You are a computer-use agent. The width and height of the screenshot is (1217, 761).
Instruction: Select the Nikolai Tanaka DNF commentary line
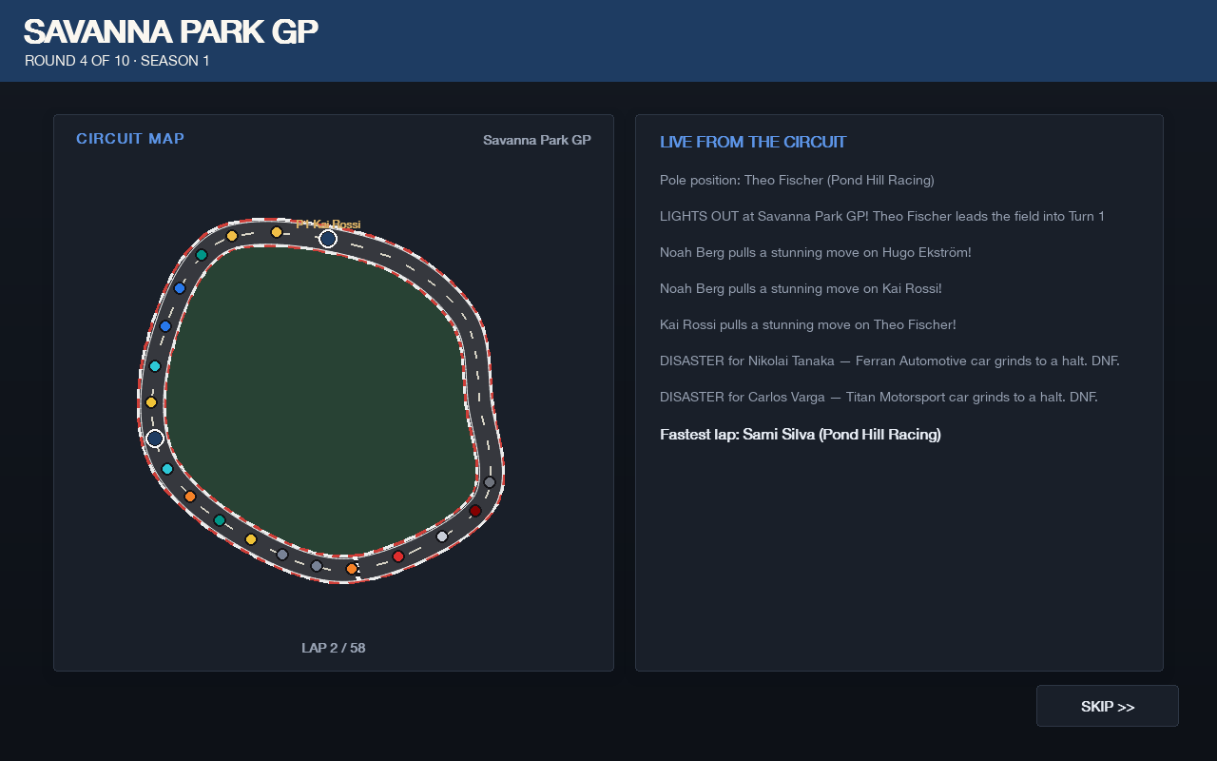pyautogui.click(x=890, y=361)
